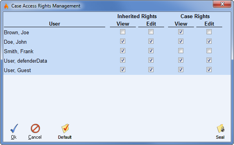Click the Seal folder lock icon
The image size is (234, 145).
pos(221,128)
